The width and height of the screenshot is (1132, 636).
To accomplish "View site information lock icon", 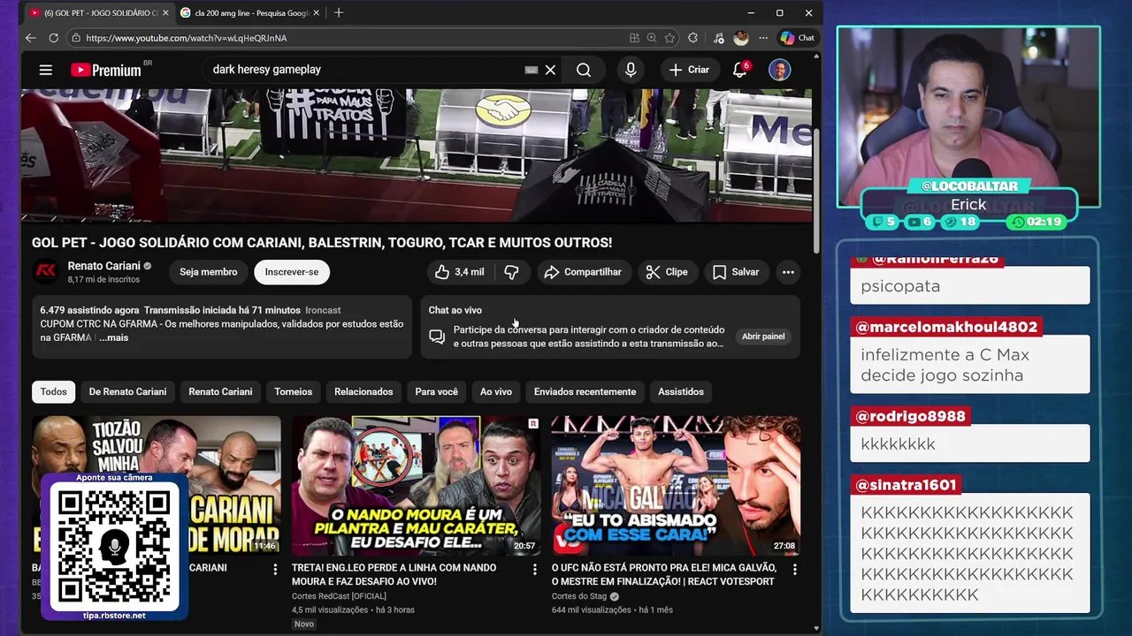I will (76, 38).
